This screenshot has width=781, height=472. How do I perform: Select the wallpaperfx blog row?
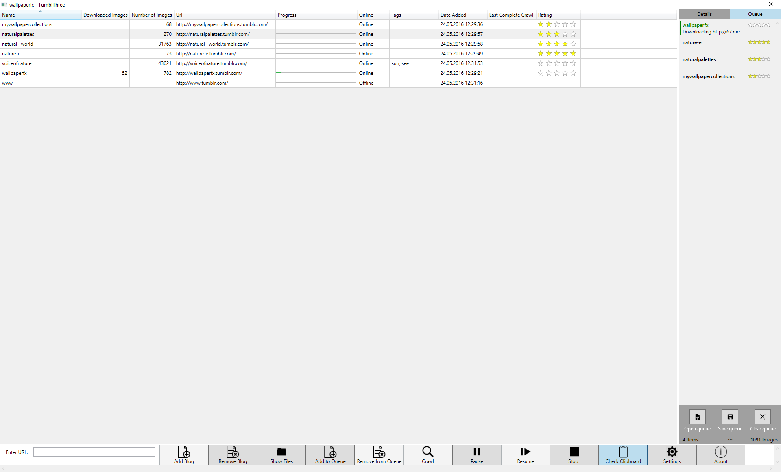[338, 73]
